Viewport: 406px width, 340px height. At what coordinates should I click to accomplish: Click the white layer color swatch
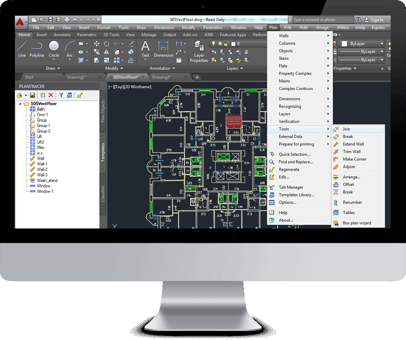click(x=233, y=44)
